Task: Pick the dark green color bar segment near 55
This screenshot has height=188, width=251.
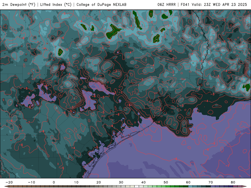Action: (x=177, y=186)
